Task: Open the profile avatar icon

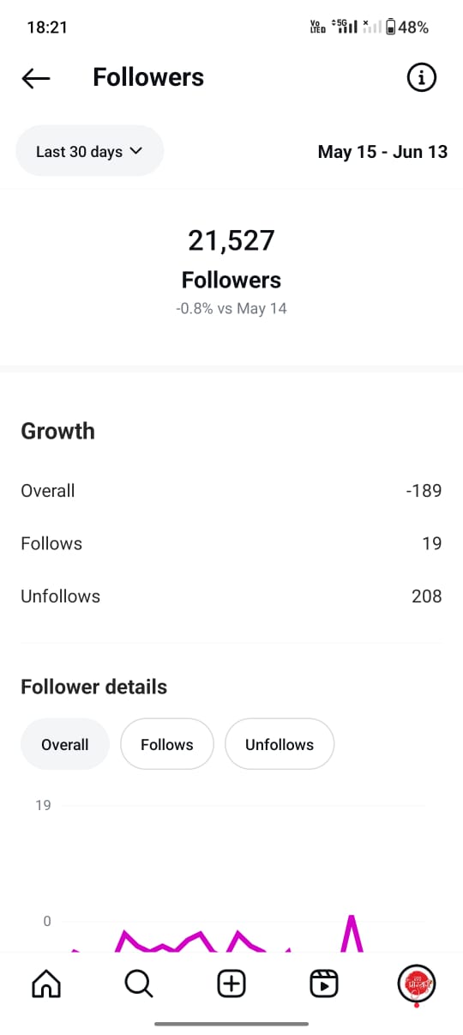Action: (x=417, y=984)
